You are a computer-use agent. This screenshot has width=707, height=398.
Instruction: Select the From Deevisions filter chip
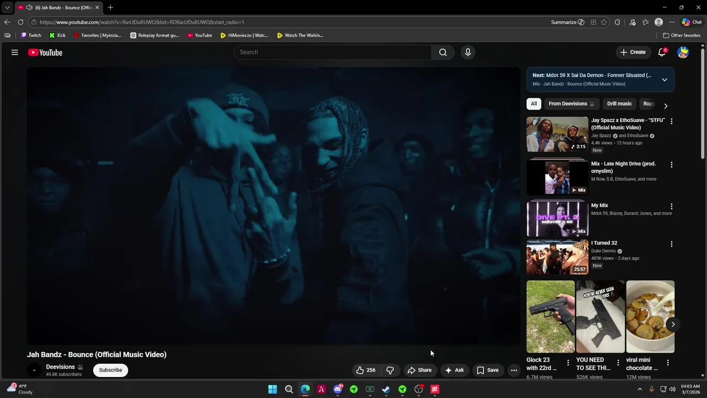(x=571, y=104)
